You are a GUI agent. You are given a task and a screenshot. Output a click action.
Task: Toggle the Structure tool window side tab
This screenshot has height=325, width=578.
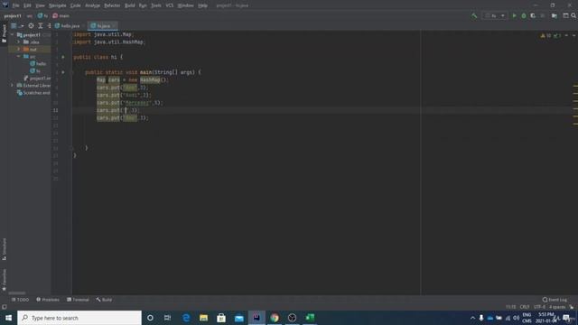pos(4,249)
